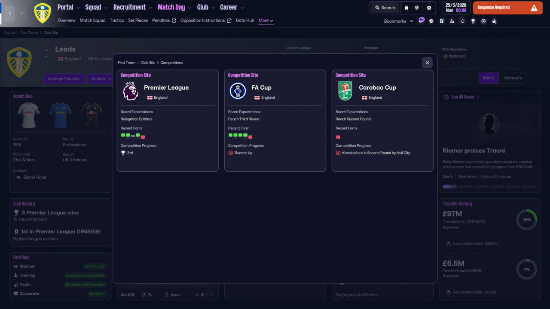Close the Competitions popup with X

(427, 63)
